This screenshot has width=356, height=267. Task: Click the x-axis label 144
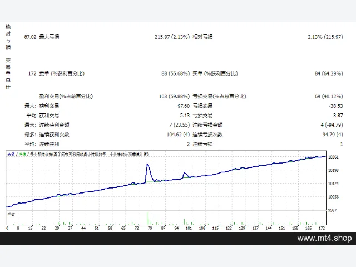269,228
